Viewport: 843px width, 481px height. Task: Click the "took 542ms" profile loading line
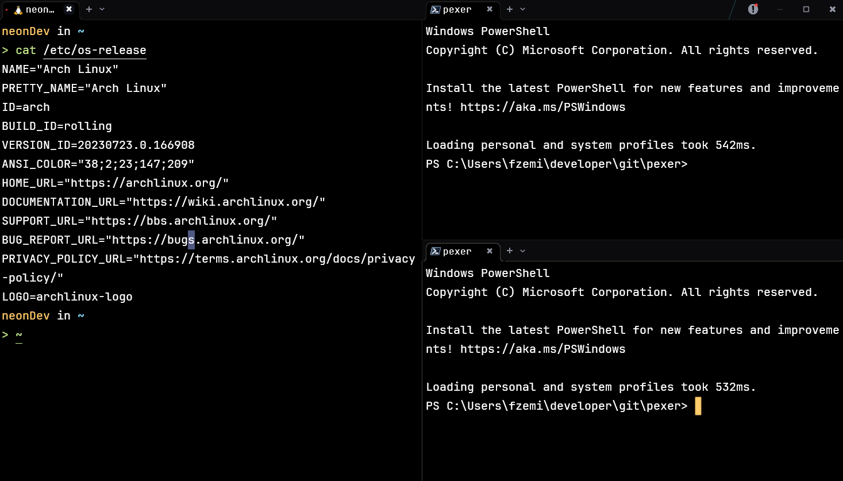(x=591, y=145)
